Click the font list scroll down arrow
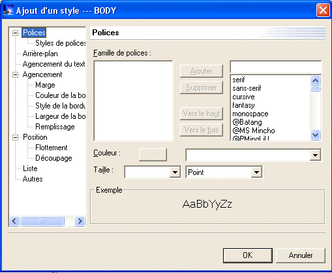The image size is (332, 273). point(315,135)
